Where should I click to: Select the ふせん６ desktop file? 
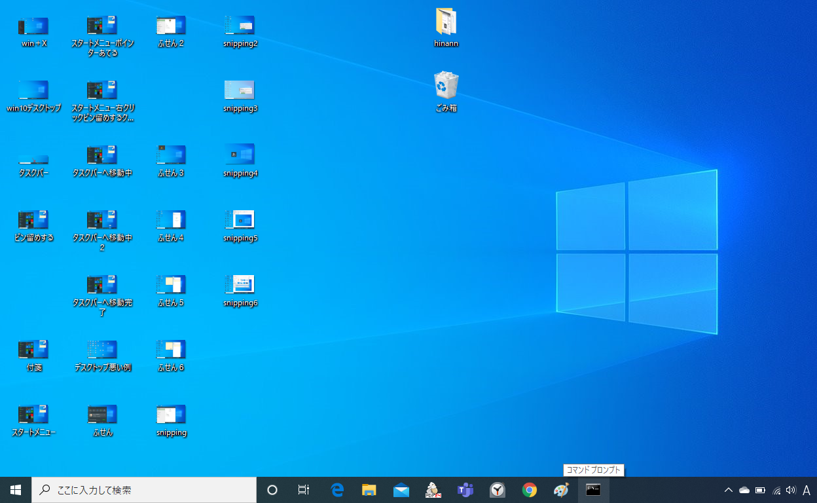pyautogui.click(x=171, y=356)
